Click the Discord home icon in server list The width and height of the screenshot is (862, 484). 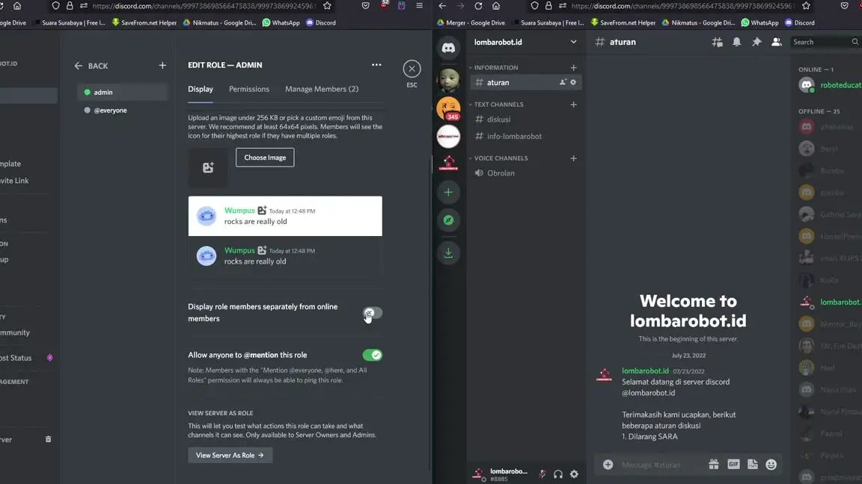[449, 48]
